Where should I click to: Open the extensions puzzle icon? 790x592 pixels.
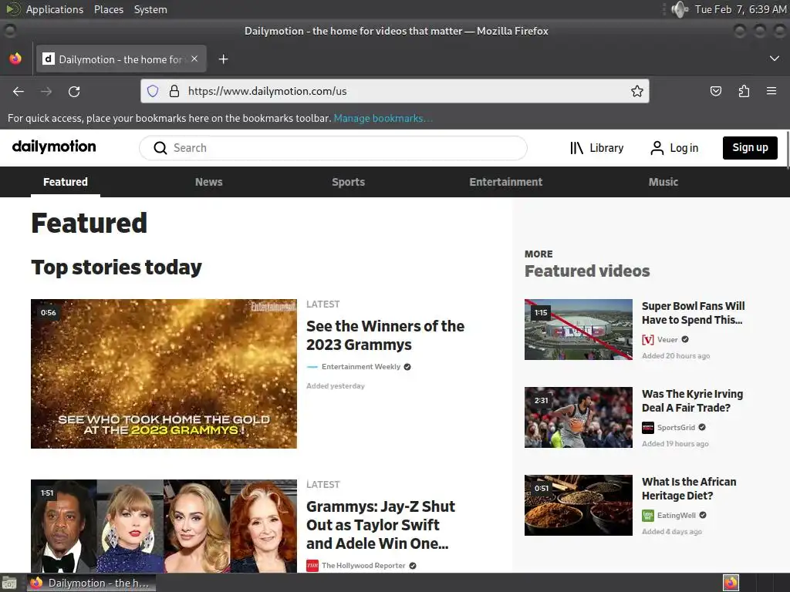[x=744, y=91]
